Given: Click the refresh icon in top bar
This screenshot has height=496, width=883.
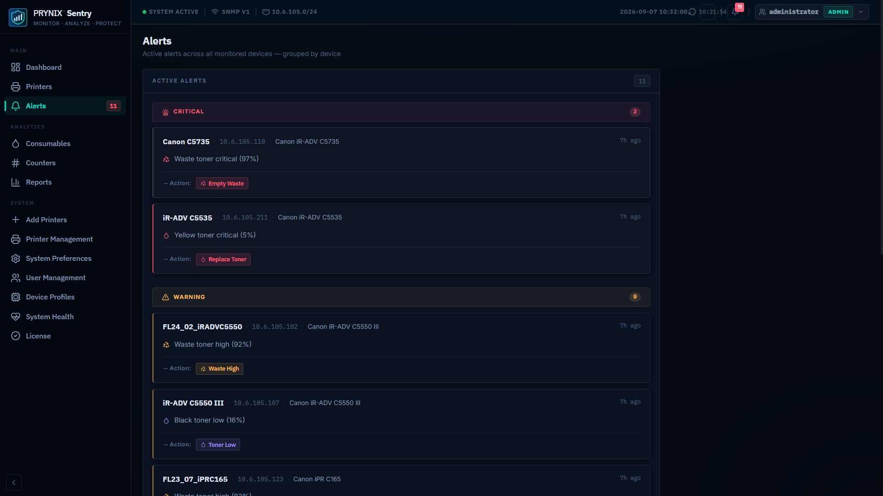Looking at the screenshot, I should [x=692, y=11].
